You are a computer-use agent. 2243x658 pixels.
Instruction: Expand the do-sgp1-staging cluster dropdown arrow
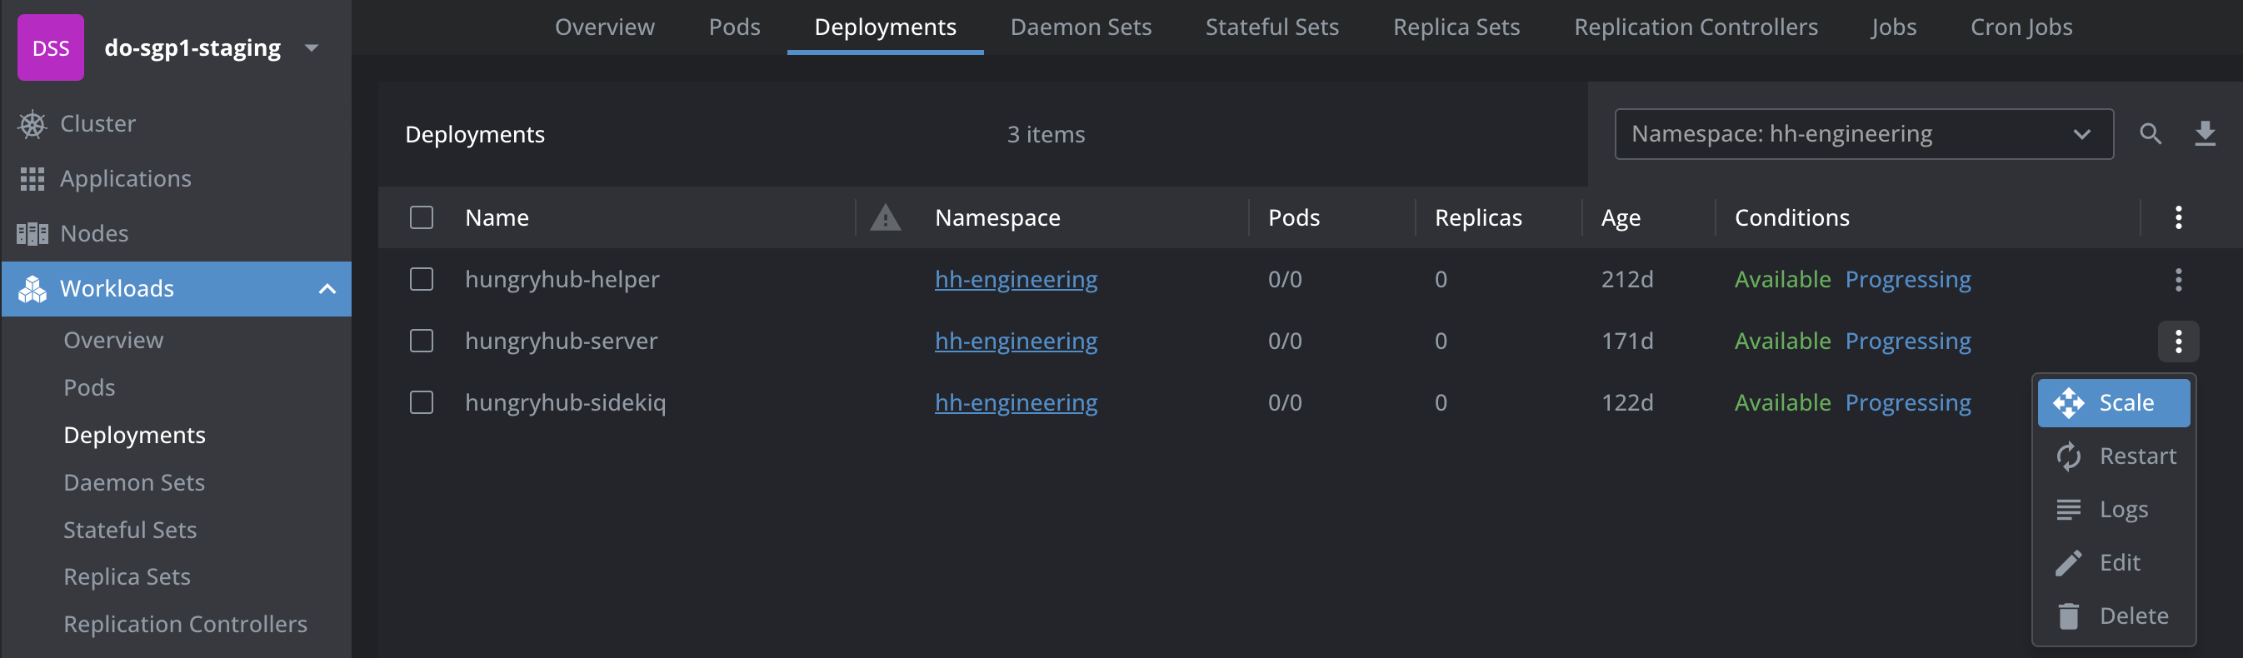(312, 47)
